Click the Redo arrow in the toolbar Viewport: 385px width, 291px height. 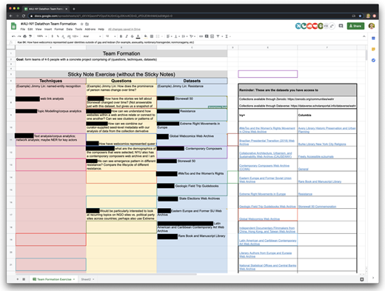coord(19,36)
